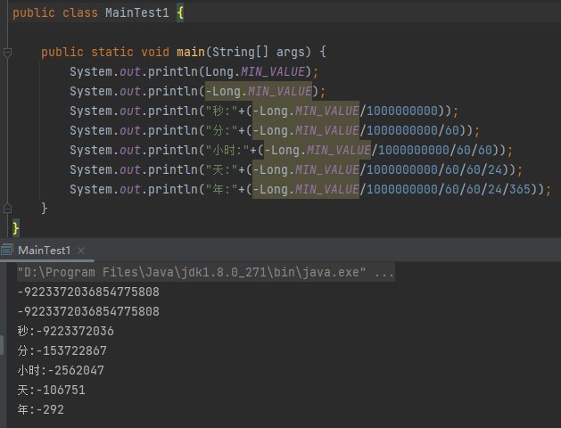Click the MainTest1 run tab icon
Screen dimensions: 561x428
(8, 251)
